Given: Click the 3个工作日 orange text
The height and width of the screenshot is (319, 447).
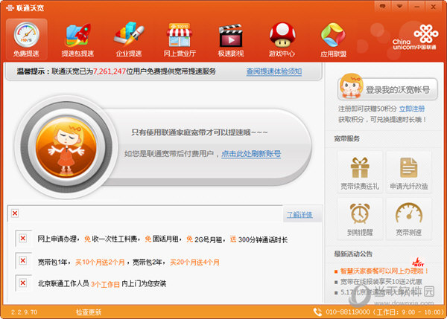Looking at the screenshot, I should pyautogui.click(x=105, y=284).
